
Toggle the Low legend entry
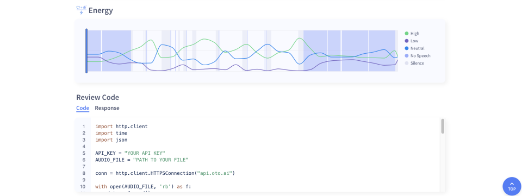(411, 41)
